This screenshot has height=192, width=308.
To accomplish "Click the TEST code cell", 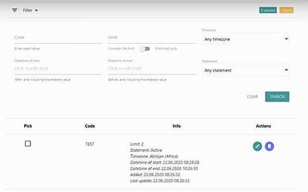I will tap(90, 144).
